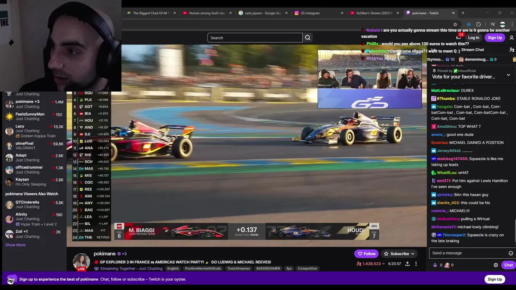Click the stream video player
516x290 pixels.
pos(246,145)
